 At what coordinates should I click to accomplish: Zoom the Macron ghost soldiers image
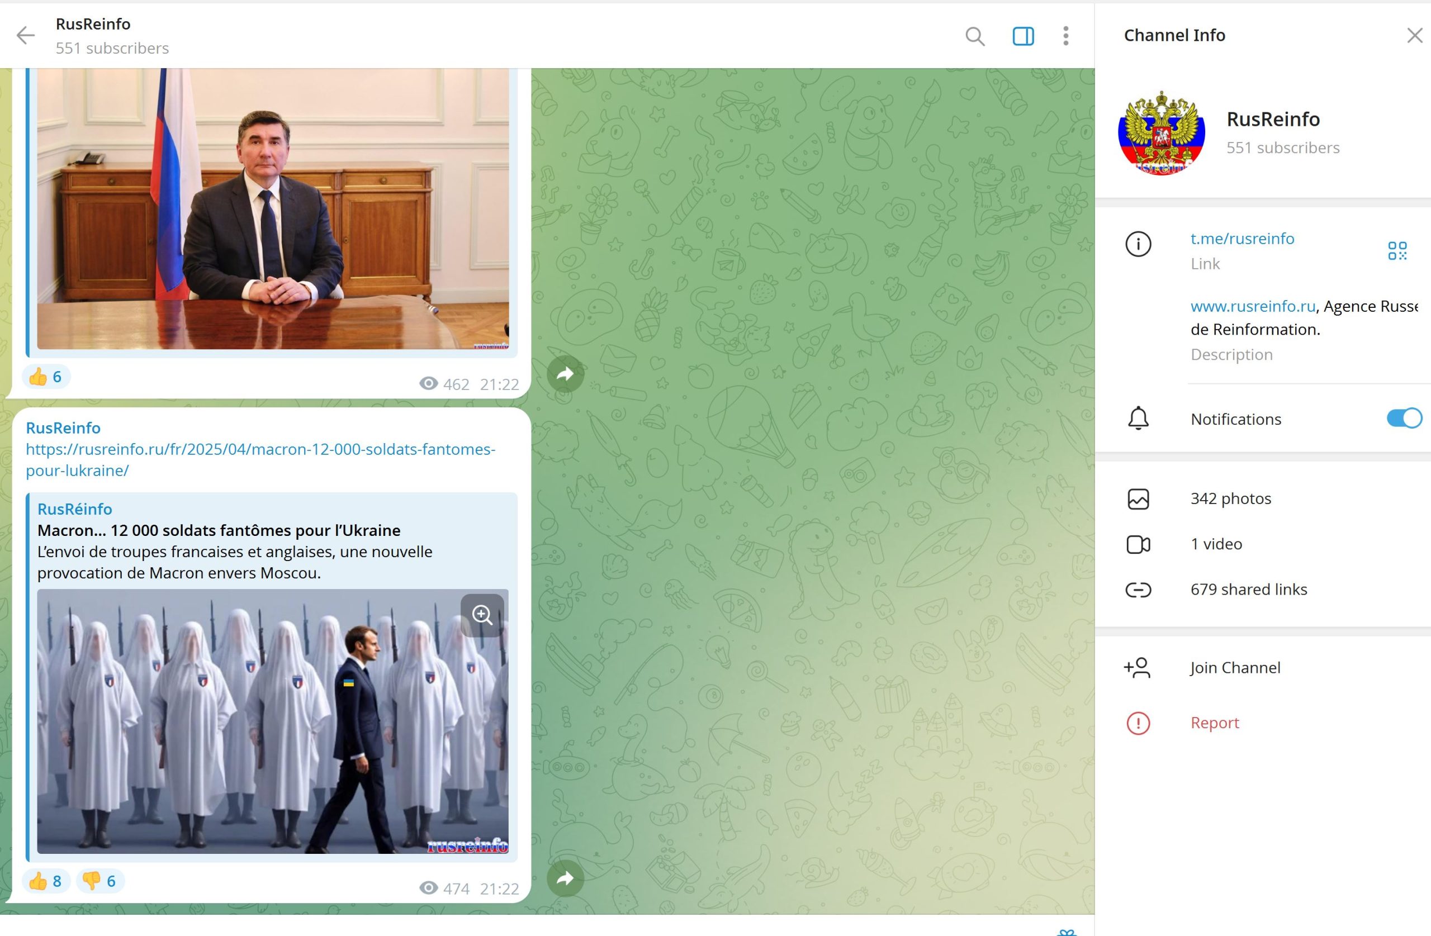(482, 615)
